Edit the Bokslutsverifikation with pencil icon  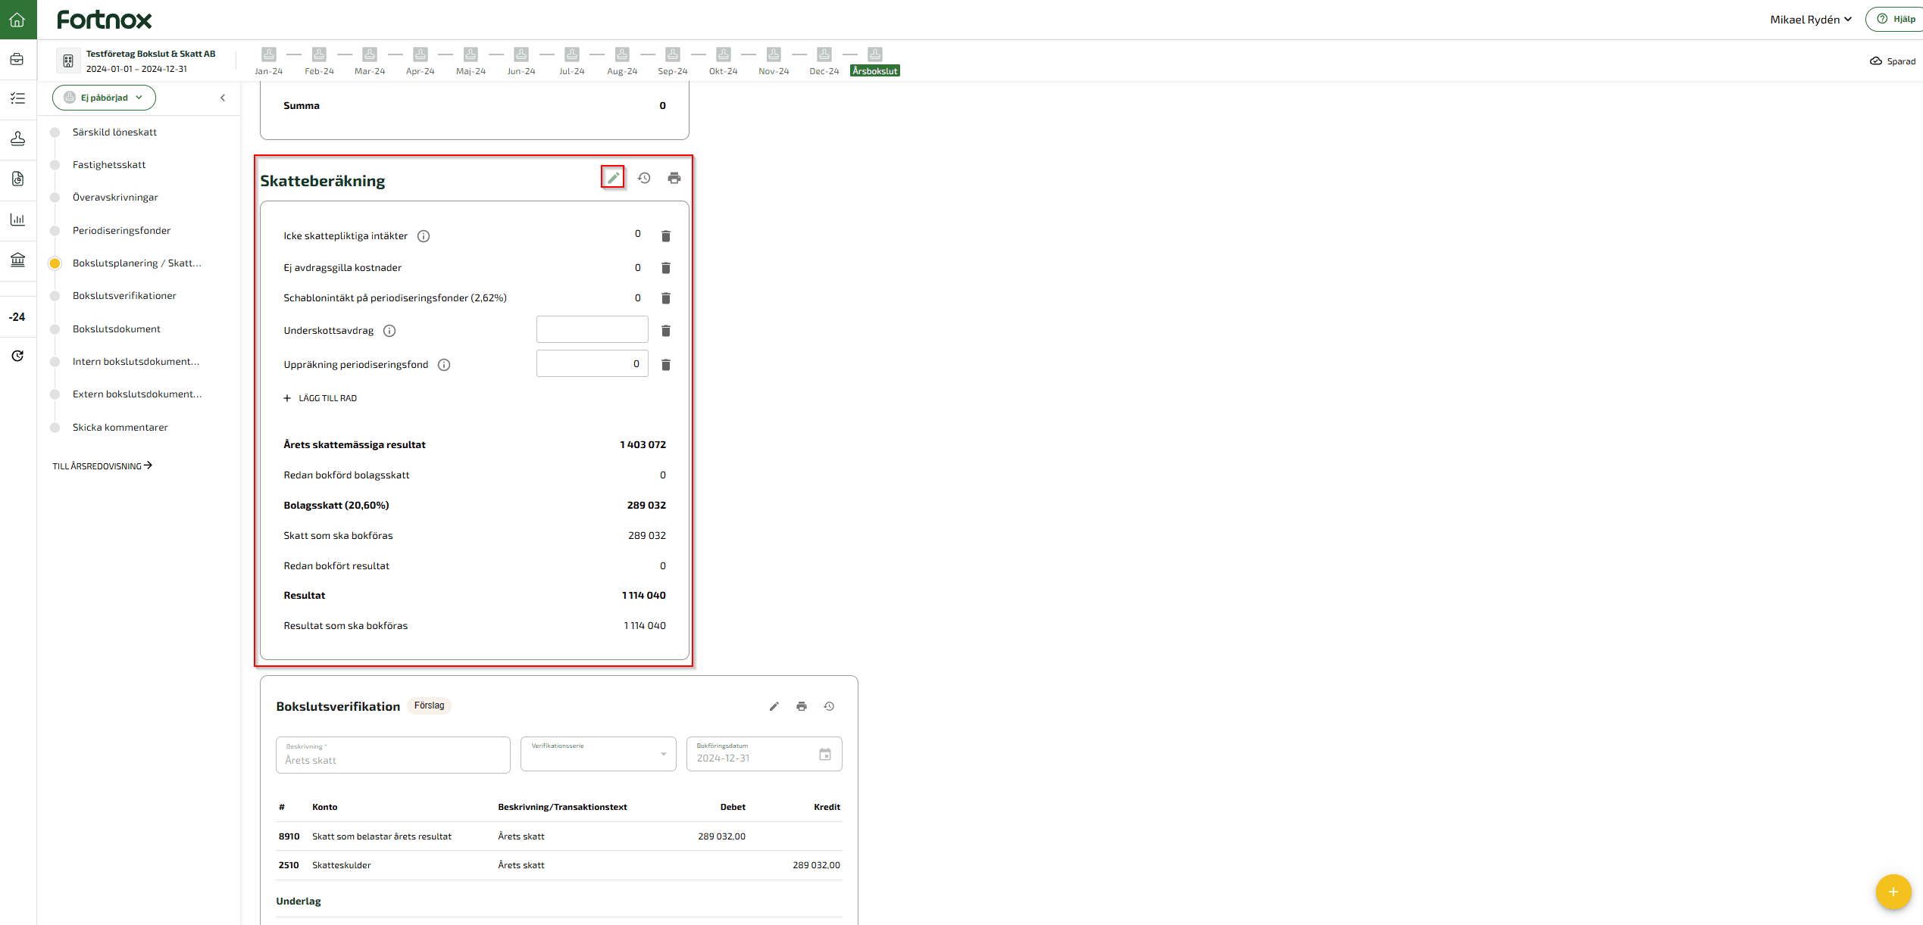point(774,706)
